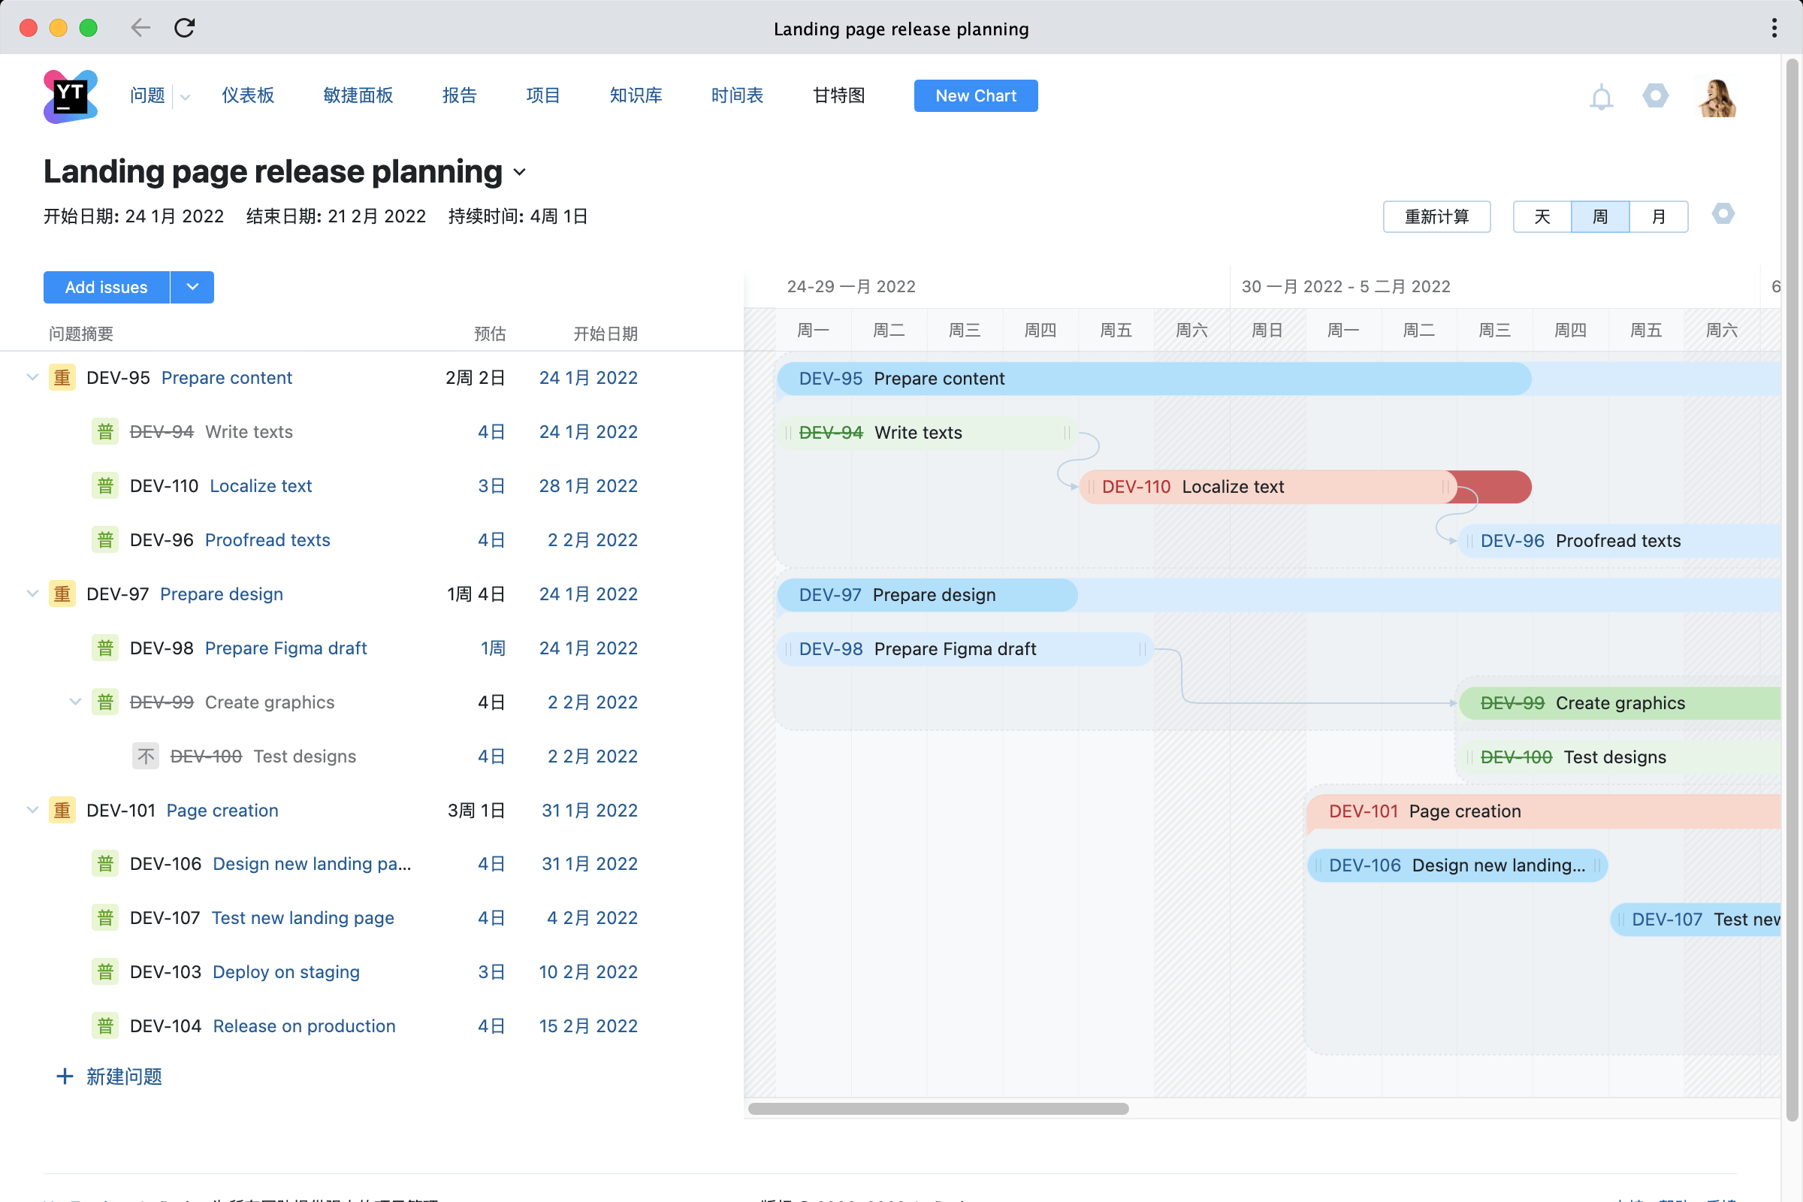Image resolution: width=1803 pixels, height=1202 pixels.
Task: Expand the chart title dropdown chevron
Action: pyautogui.click(x=520, y=173)
